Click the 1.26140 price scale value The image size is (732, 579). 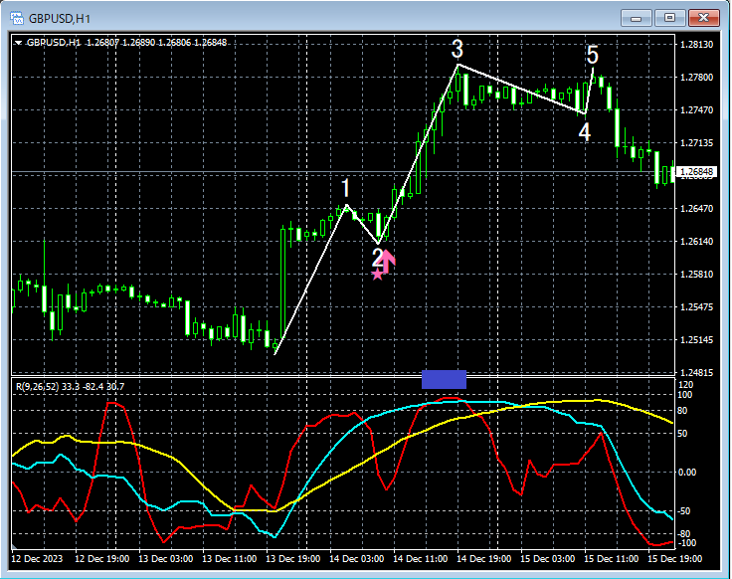(697, 242)
